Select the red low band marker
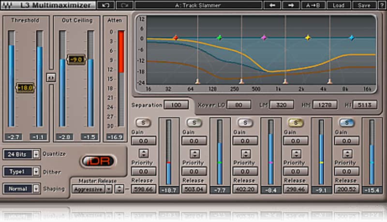387x222 pixels. pyautogui.click(x=176, y=38)
